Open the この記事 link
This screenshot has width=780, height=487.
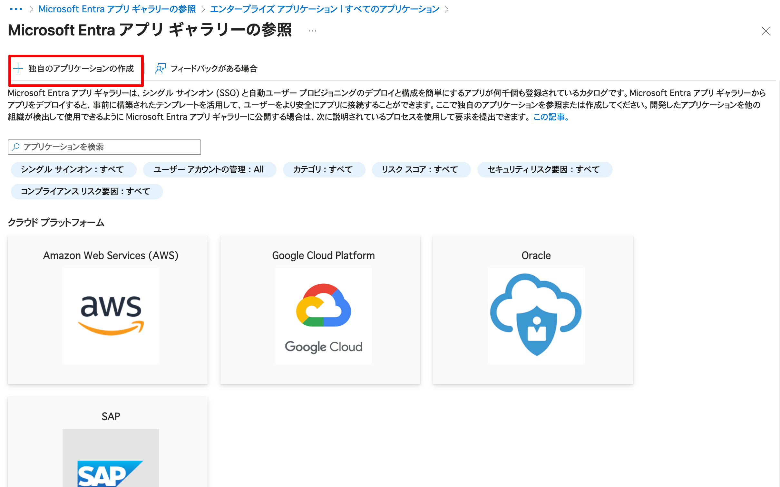pyautogui.click(x=549, y=117)
